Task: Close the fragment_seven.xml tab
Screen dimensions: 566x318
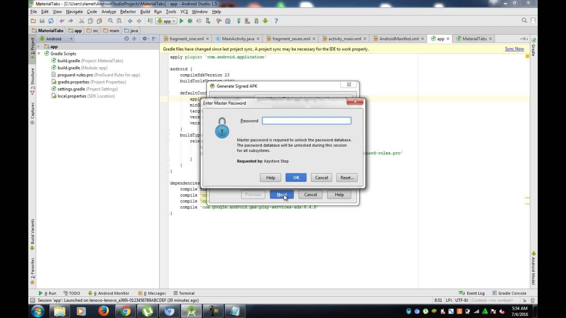Action: click(314, 38)
